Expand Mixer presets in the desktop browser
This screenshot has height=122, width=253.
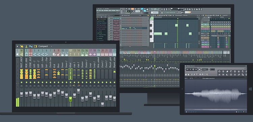[x=102, y=29]
